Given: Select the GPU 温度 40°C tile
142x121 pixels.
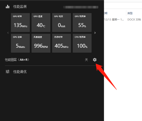Looking at the screenshot, I should coord(41,22).
